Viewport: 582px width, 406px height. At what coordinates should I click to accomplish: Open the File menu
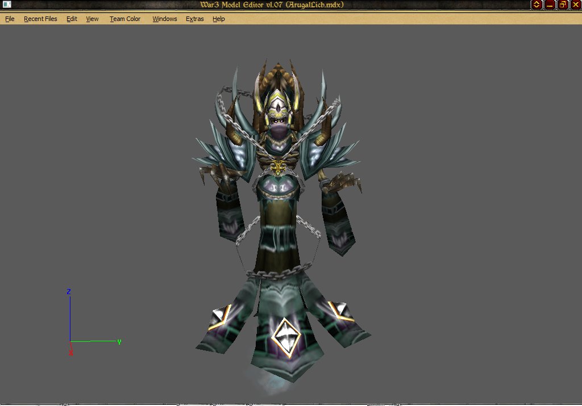tap(10, 19)
